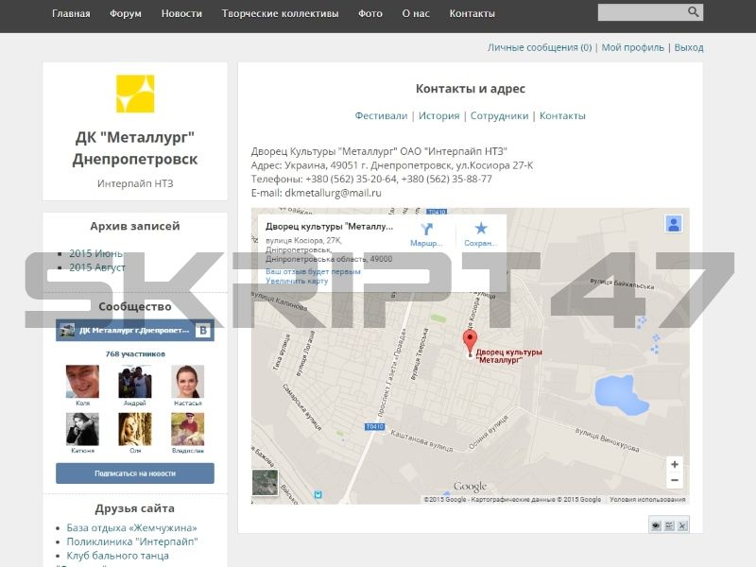The height and width of the screenshot is (567, 756).
Task: Open База отдыха «Жемчужина» link
Action: [131, 528]
